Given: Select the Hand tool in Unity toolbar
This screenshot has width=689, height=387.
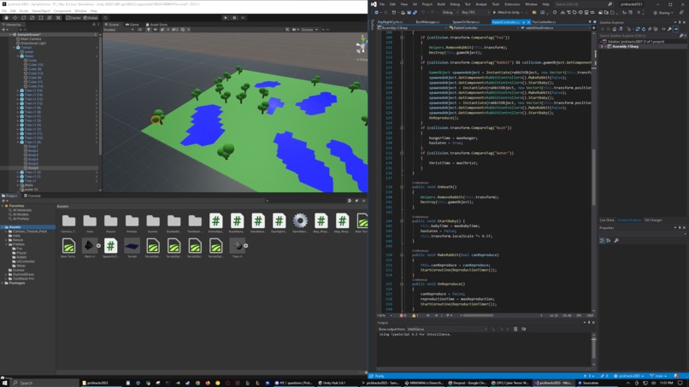Looking at the screenshot, I should coord(6,18).
